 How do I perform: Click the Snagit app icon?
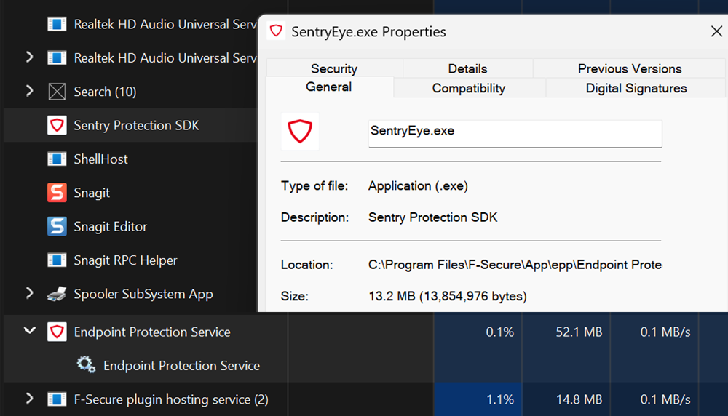point(57,193)
